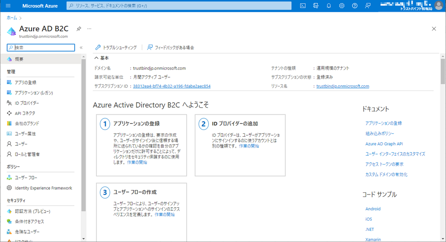
Task: Open the Azure portal hamburger menu
Action: 8,6
